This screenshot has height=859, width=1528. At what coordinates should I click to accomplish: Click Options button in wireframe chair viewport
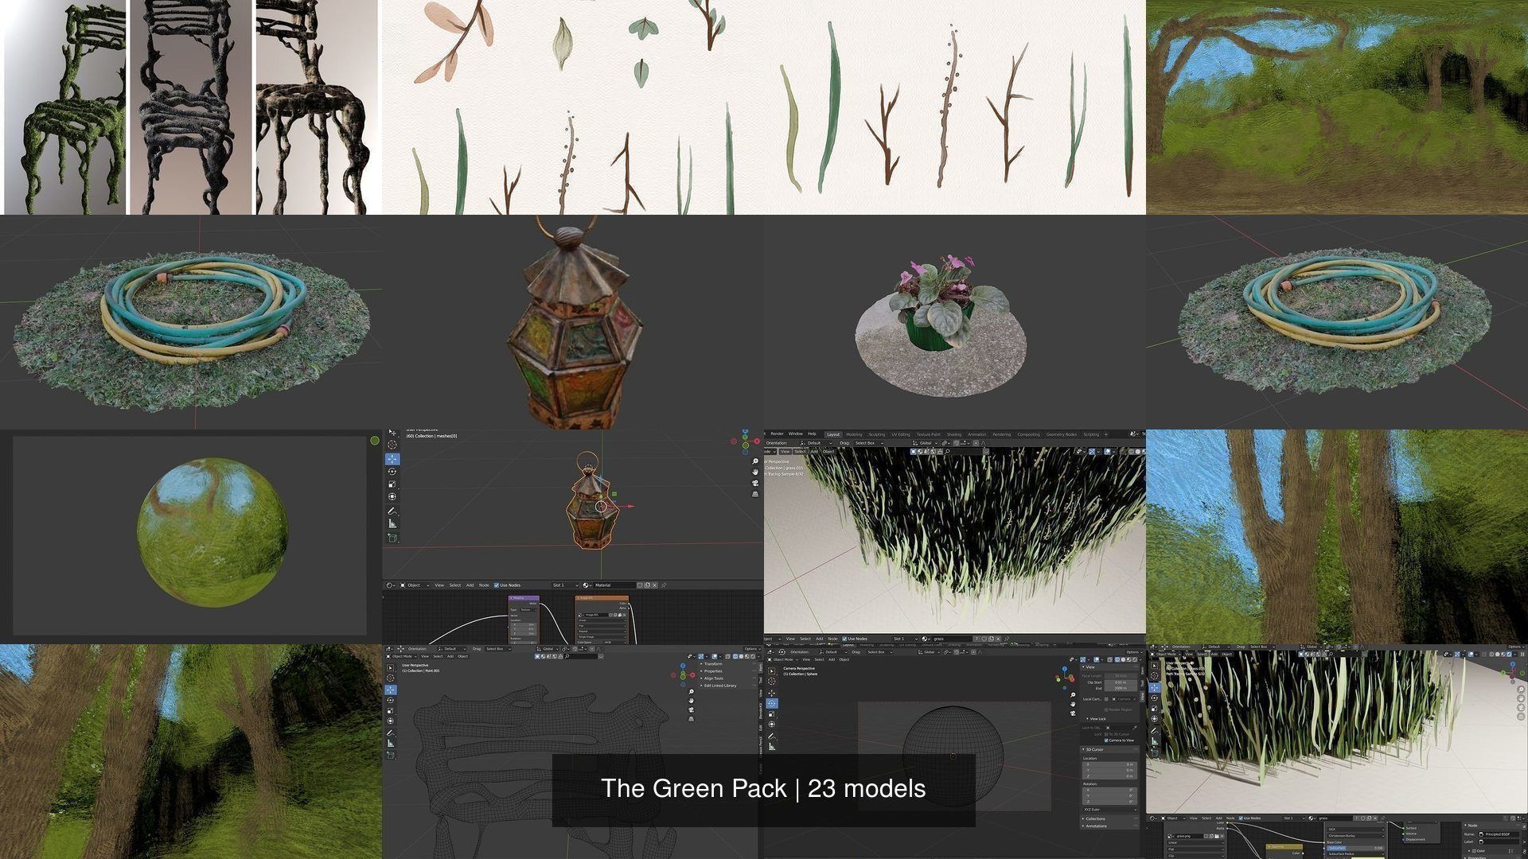point(752,649)
